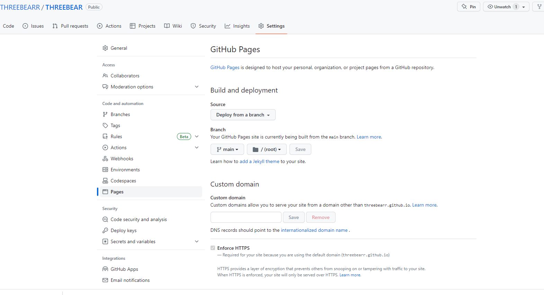Click the Codespaces icon in sidebar
544x295 pixels.
pos(105,181)
